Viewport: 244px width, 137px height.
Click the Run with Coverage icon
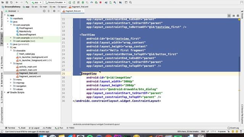87,3
